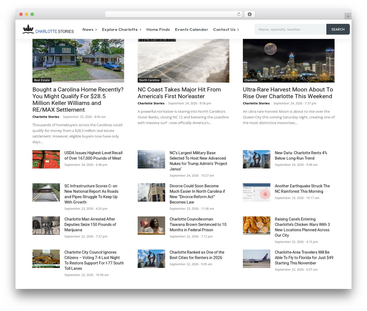This screenshot has width=367, height=311.
Task: Click the SEARCH button
Action: point(338,29)
